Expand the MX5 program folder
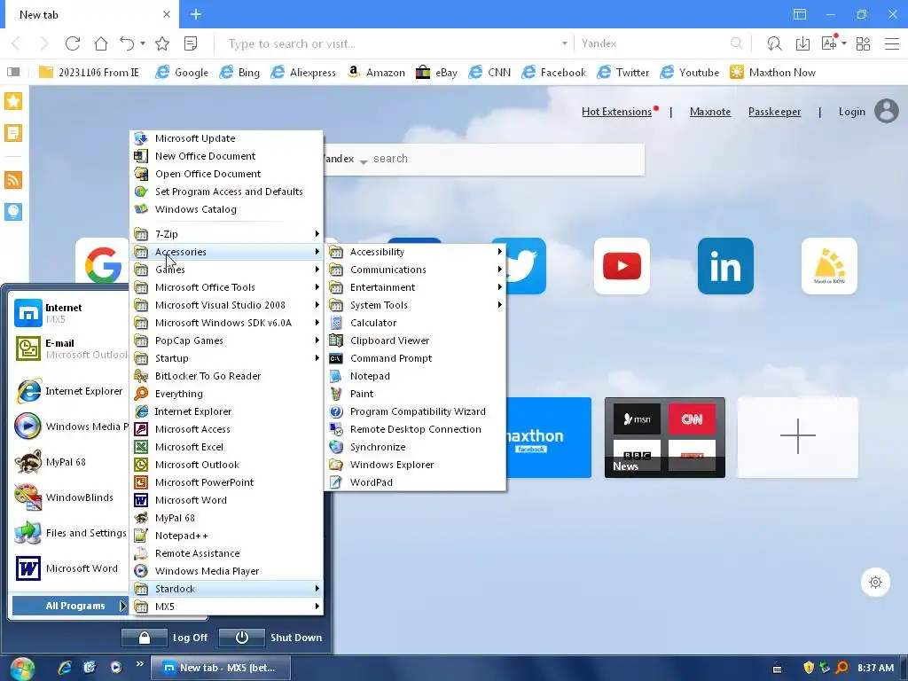The width and height of the screenshot is (908, 681). [226, 607]
